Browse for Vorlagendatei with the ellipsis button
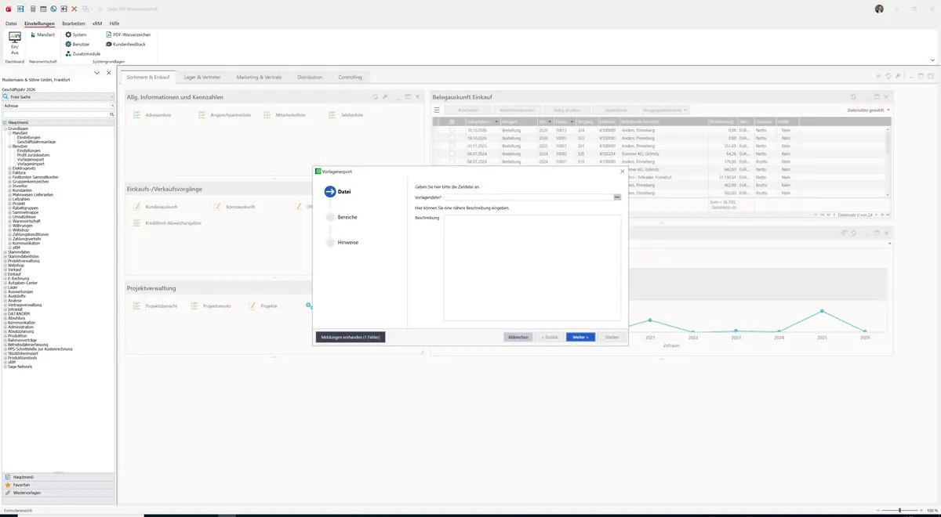 pos(617,197)
